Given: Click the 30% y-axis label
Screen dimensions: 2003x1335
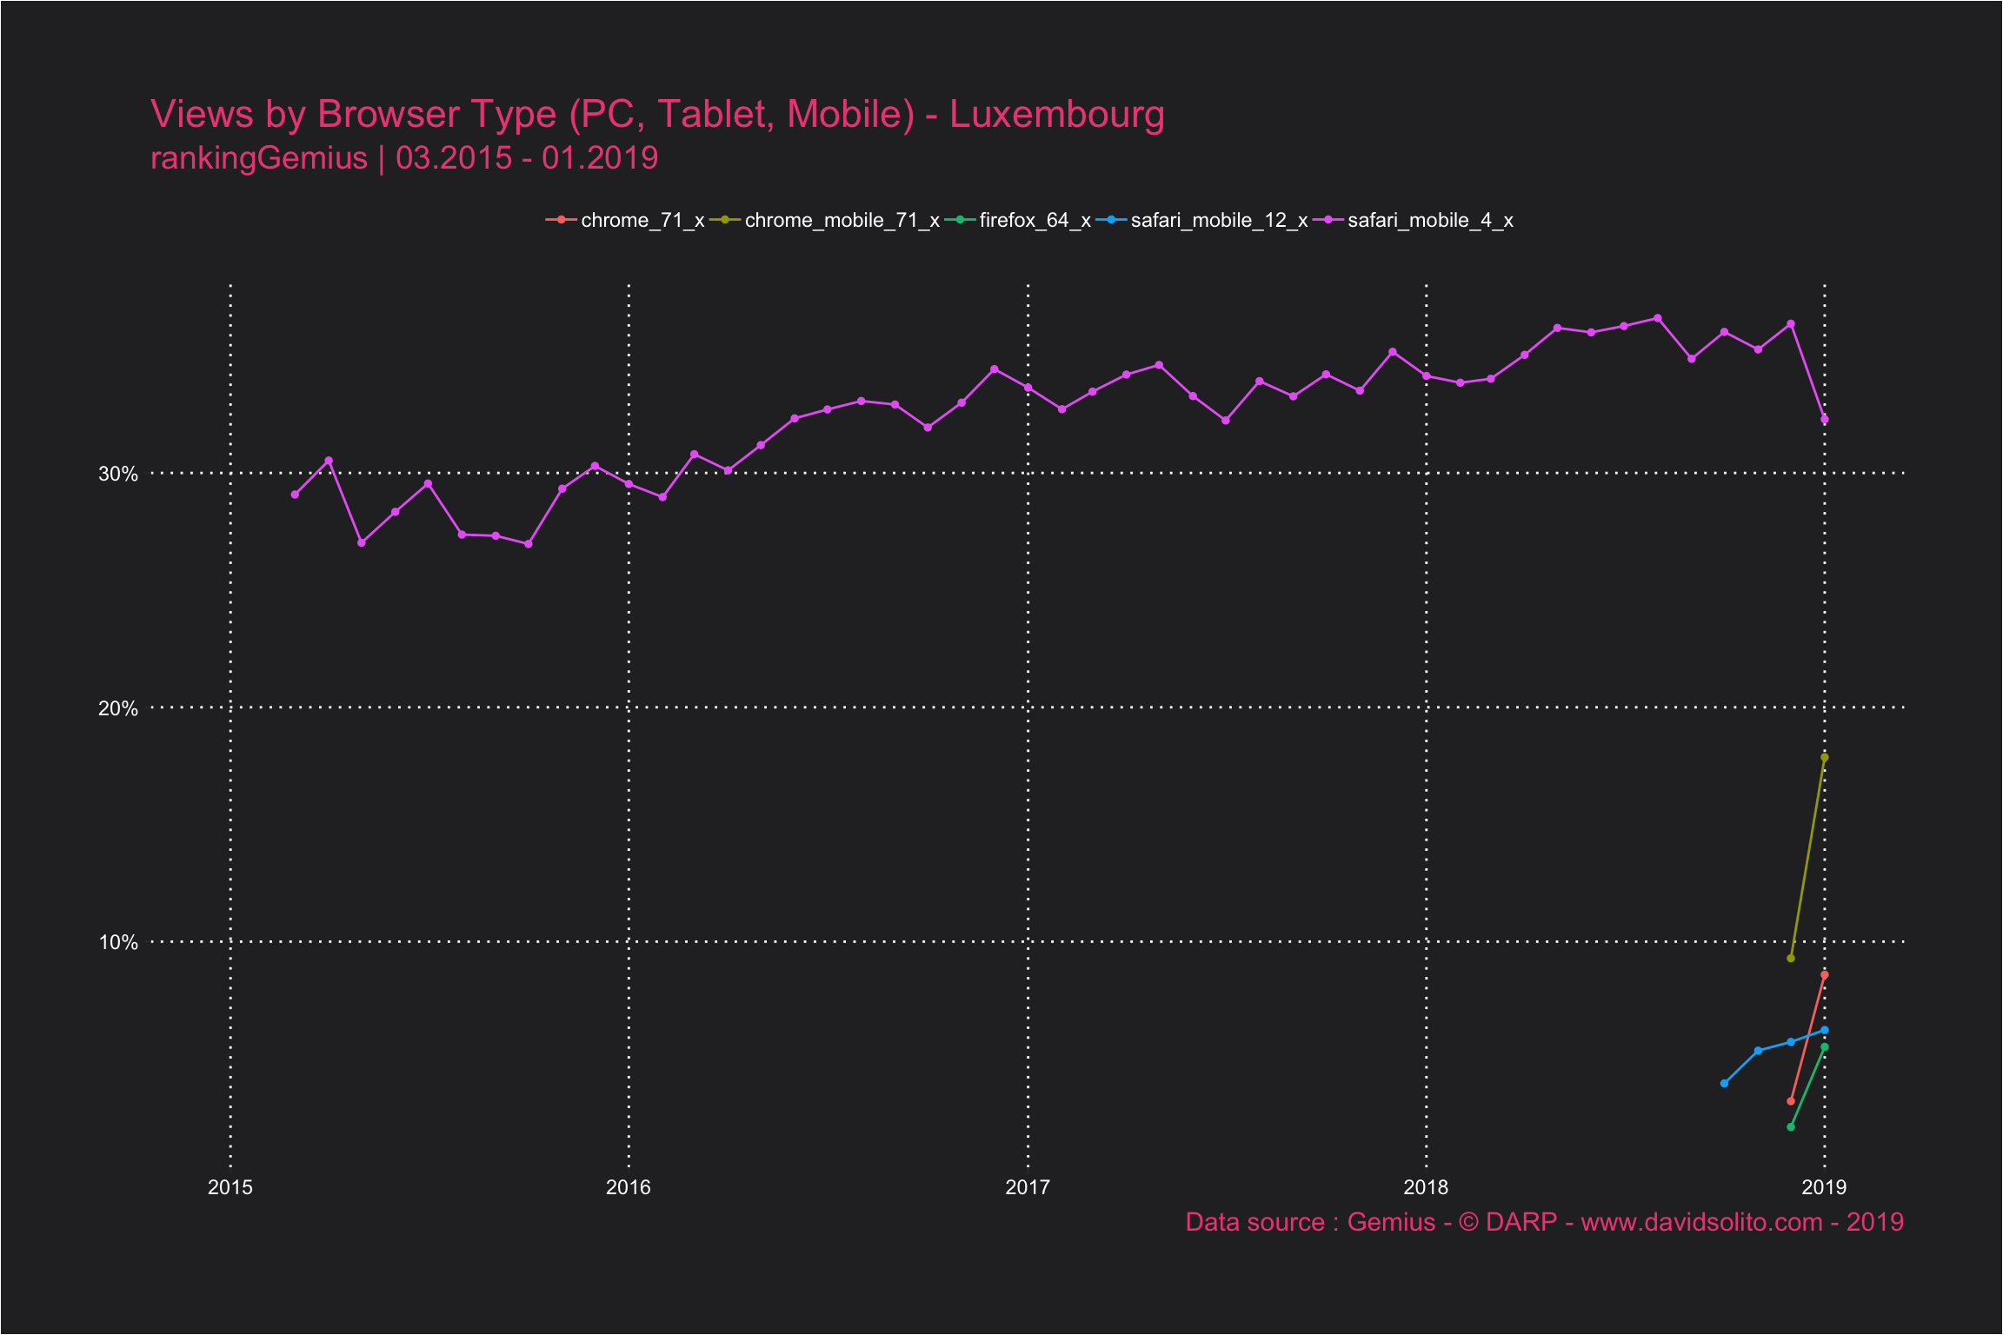Looking at the screenshot, I should point(118,474).
